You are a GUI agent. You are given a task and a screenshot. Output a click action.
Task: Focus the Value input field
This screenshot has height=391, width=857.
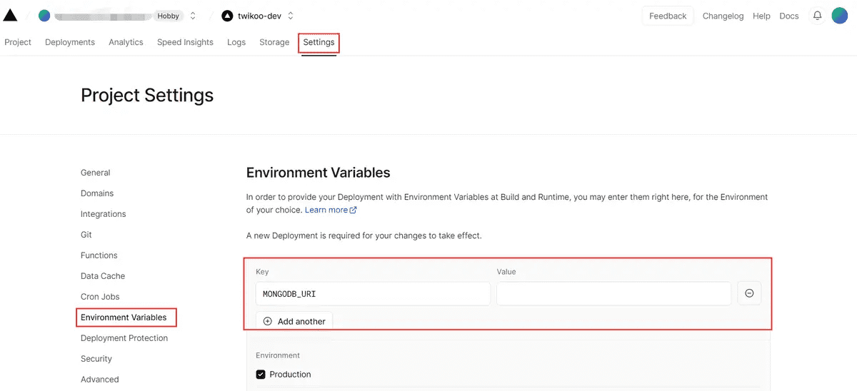613,293
